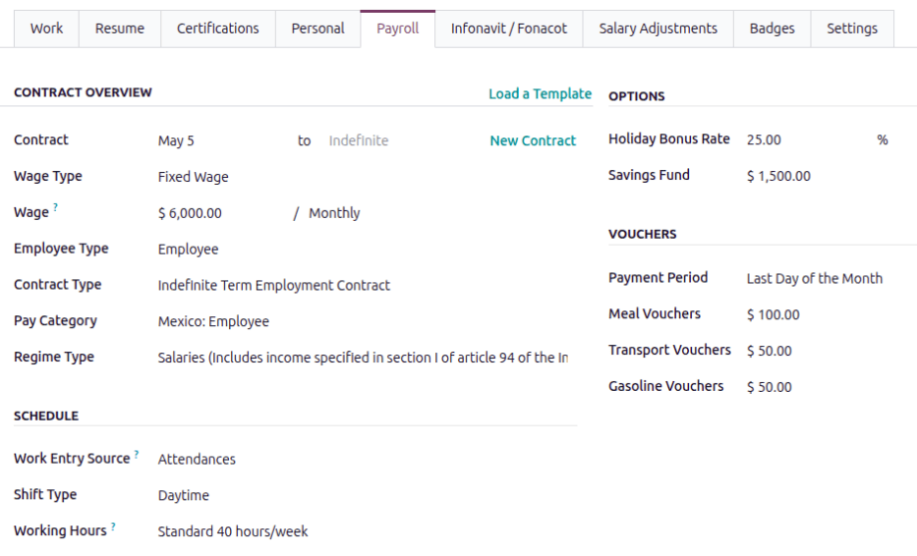Click the Working Hours help tooltip icon
917x556 pixels.
tap(113, 527)
